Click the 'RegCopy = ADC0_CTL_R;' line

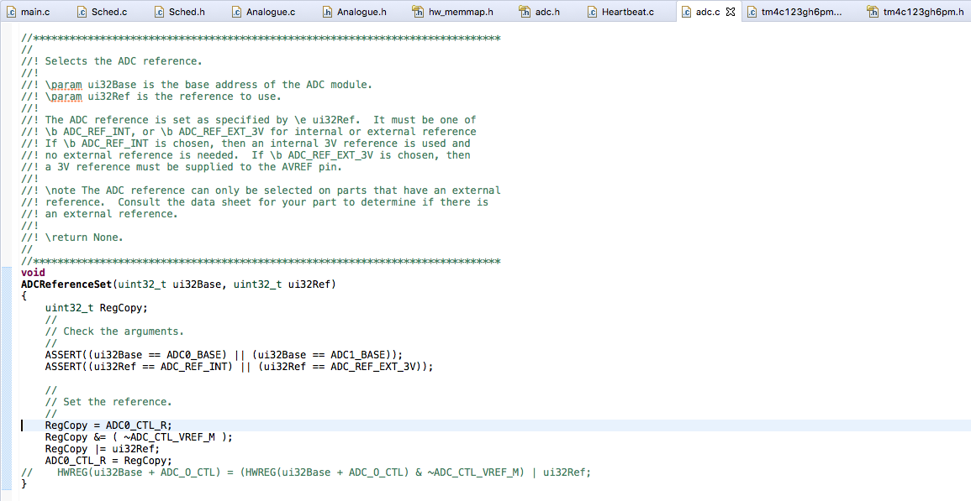tap(108, 425)
